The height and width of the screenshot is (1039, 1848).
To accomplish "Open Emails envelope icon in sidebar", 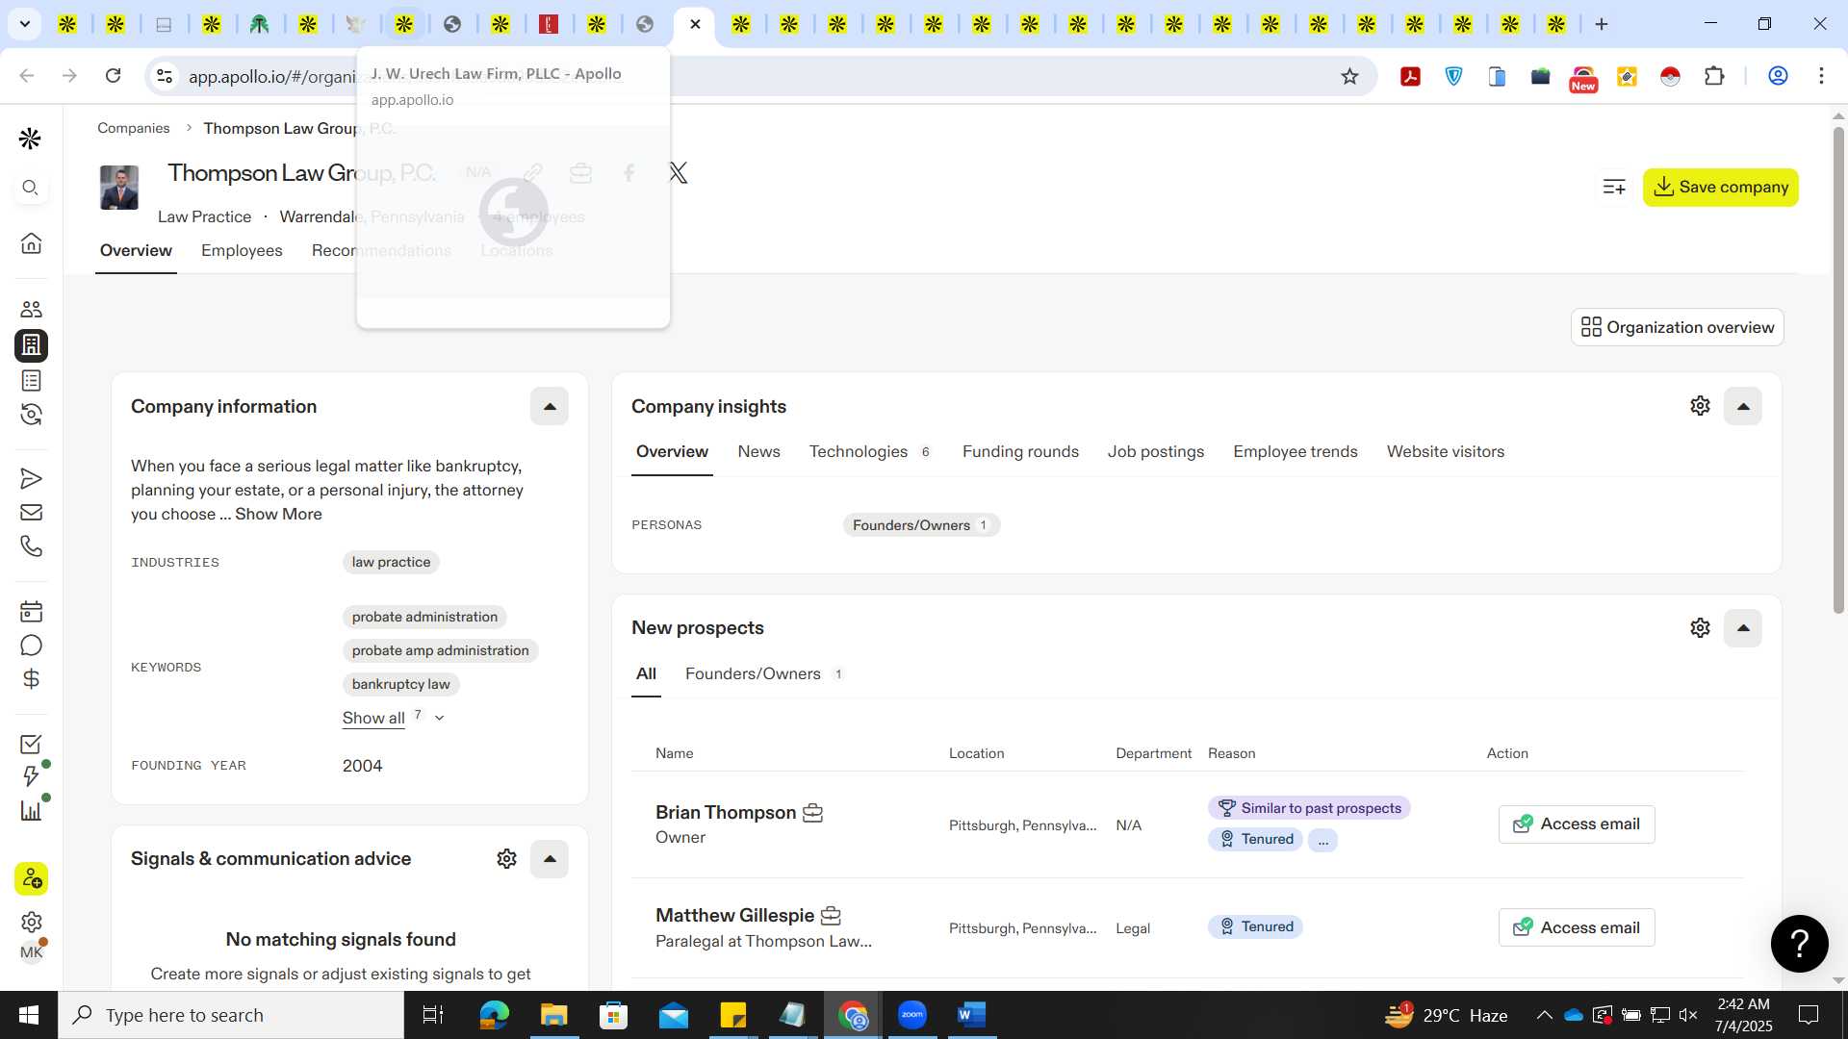I will pyautogui.click(x=31, y=513).
